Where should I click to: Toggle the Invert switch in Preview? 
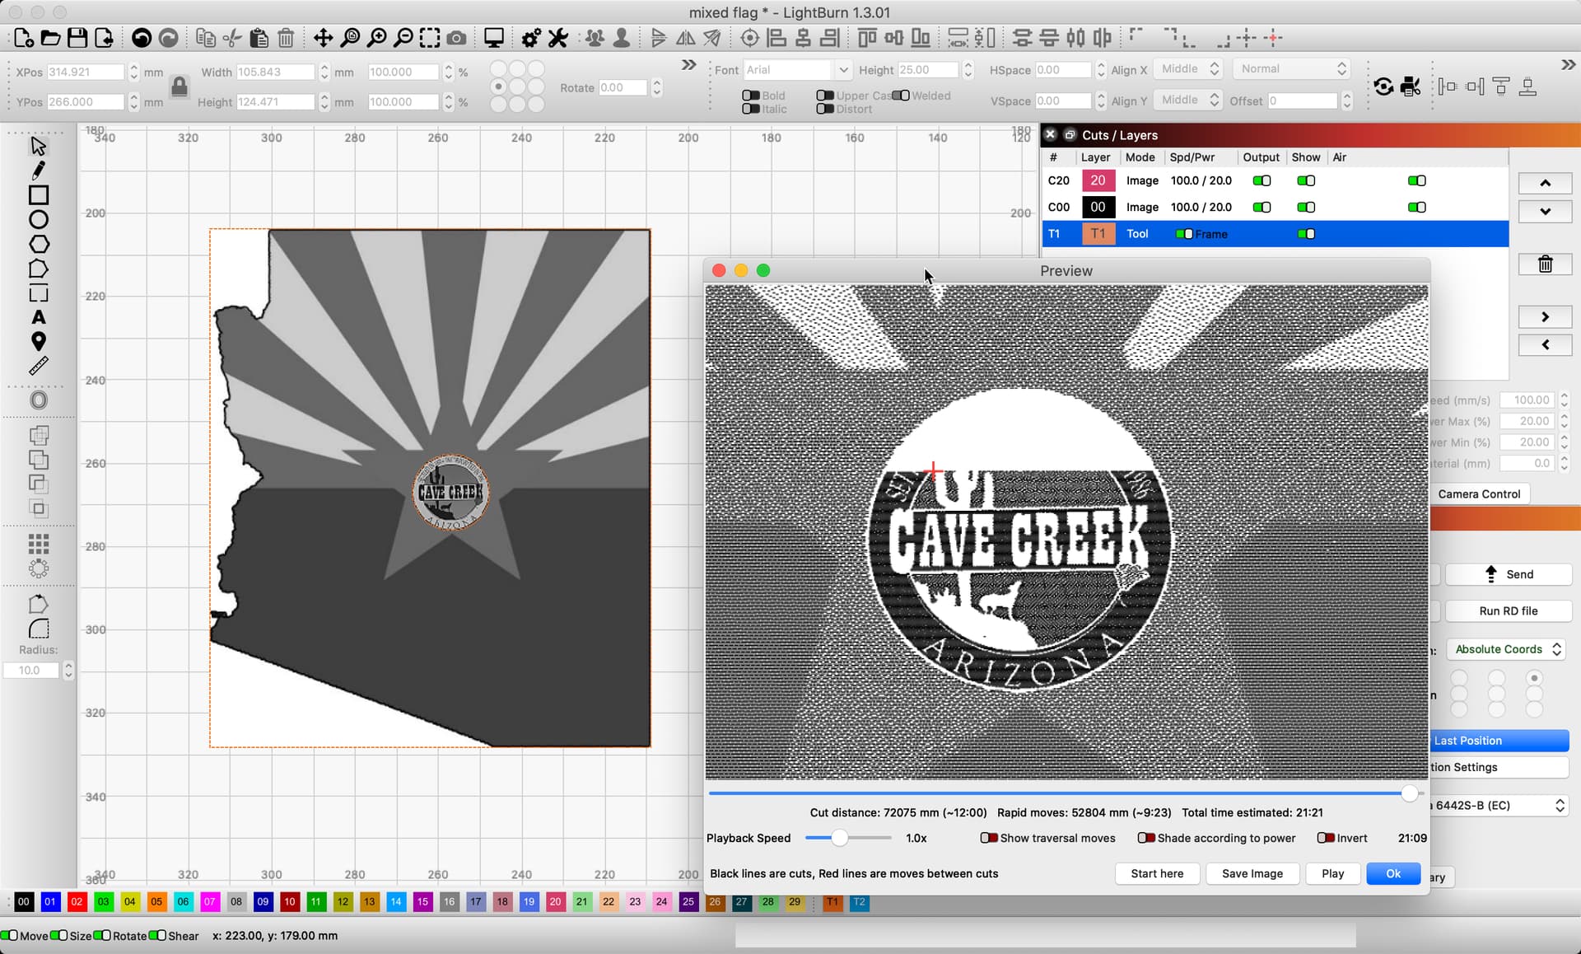(x=1326, y=838)
